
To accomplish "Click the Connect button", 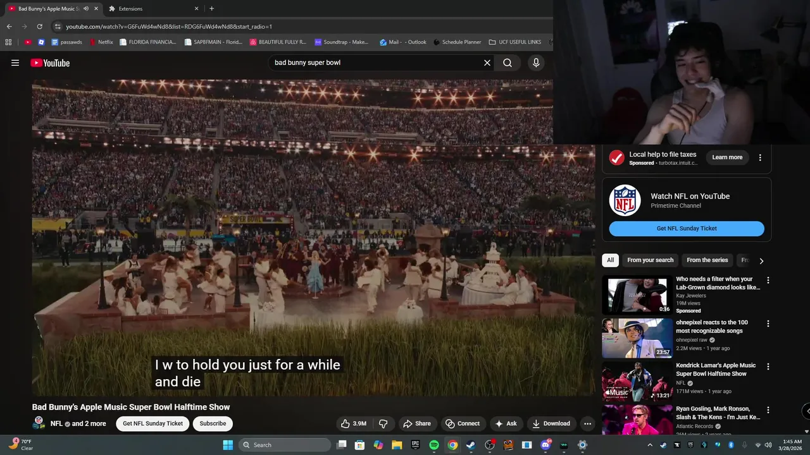I will 463,423.
